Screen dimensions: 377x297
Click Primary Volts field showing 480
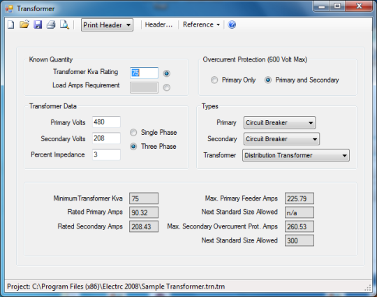(106, 122)
